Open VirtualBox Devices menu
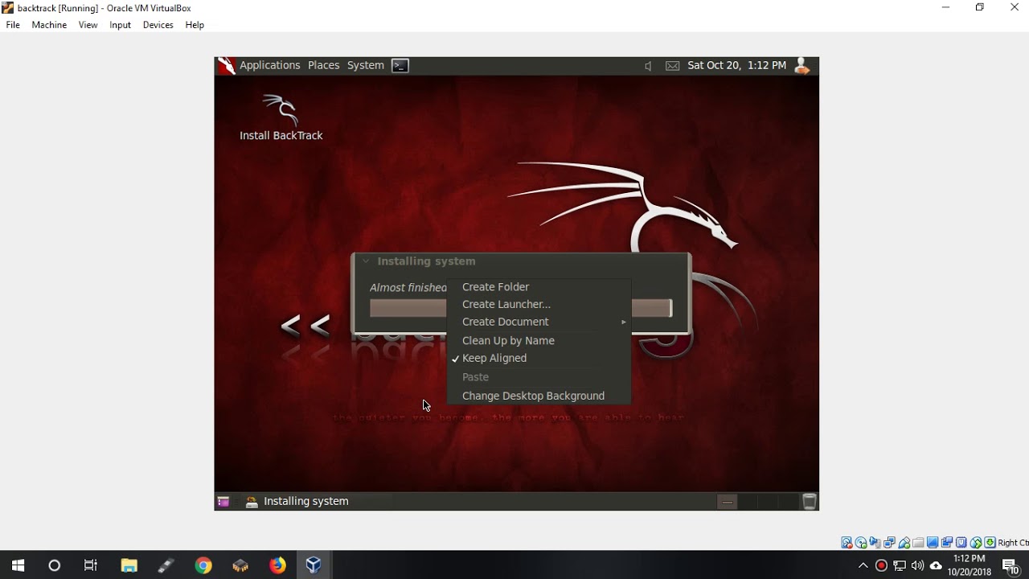The image size is (1029, 579). (158, 25)
